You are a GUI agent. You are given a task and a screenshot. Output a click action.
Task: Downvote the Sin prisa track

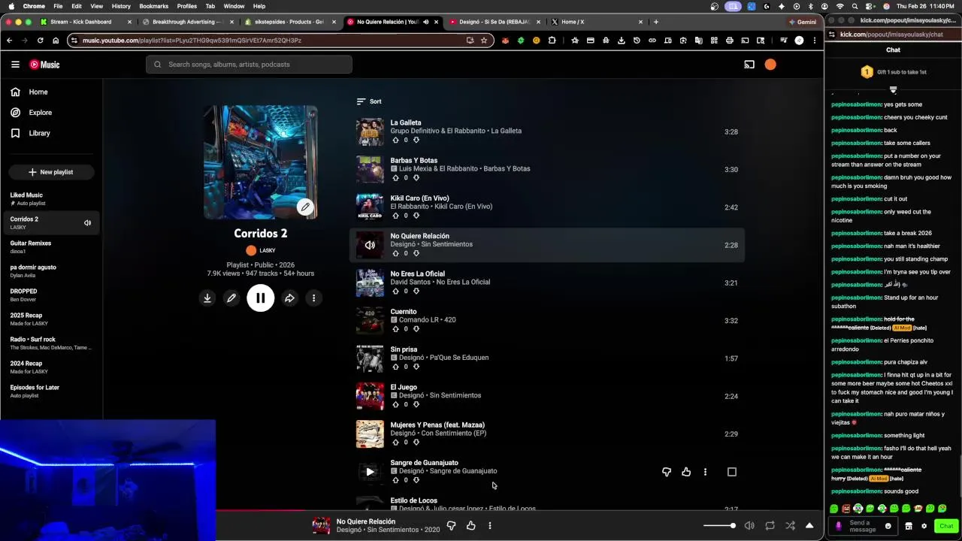[416, 367]
